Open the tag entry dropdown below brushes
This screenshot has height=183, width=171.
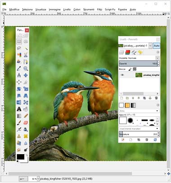click(157, 129)
